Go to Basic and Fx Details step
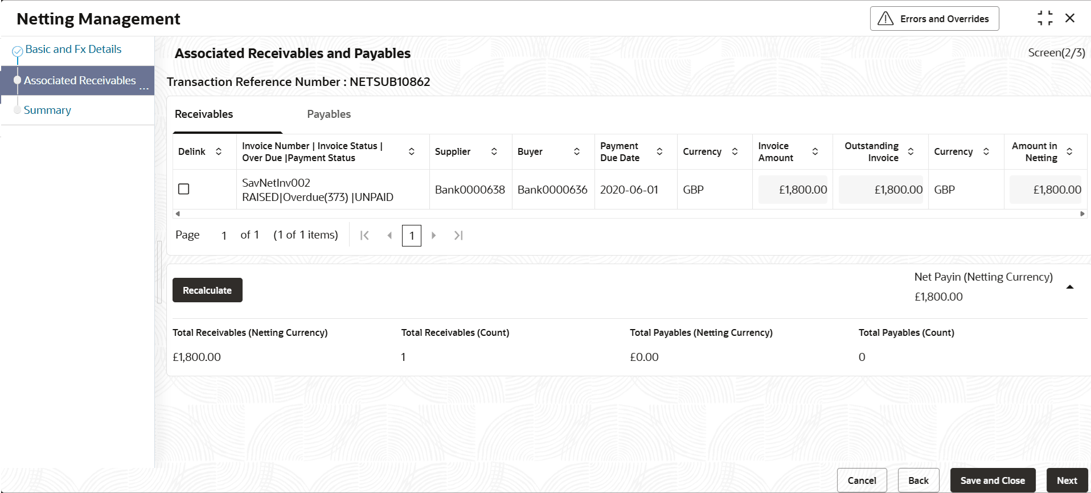 [73, 50]
